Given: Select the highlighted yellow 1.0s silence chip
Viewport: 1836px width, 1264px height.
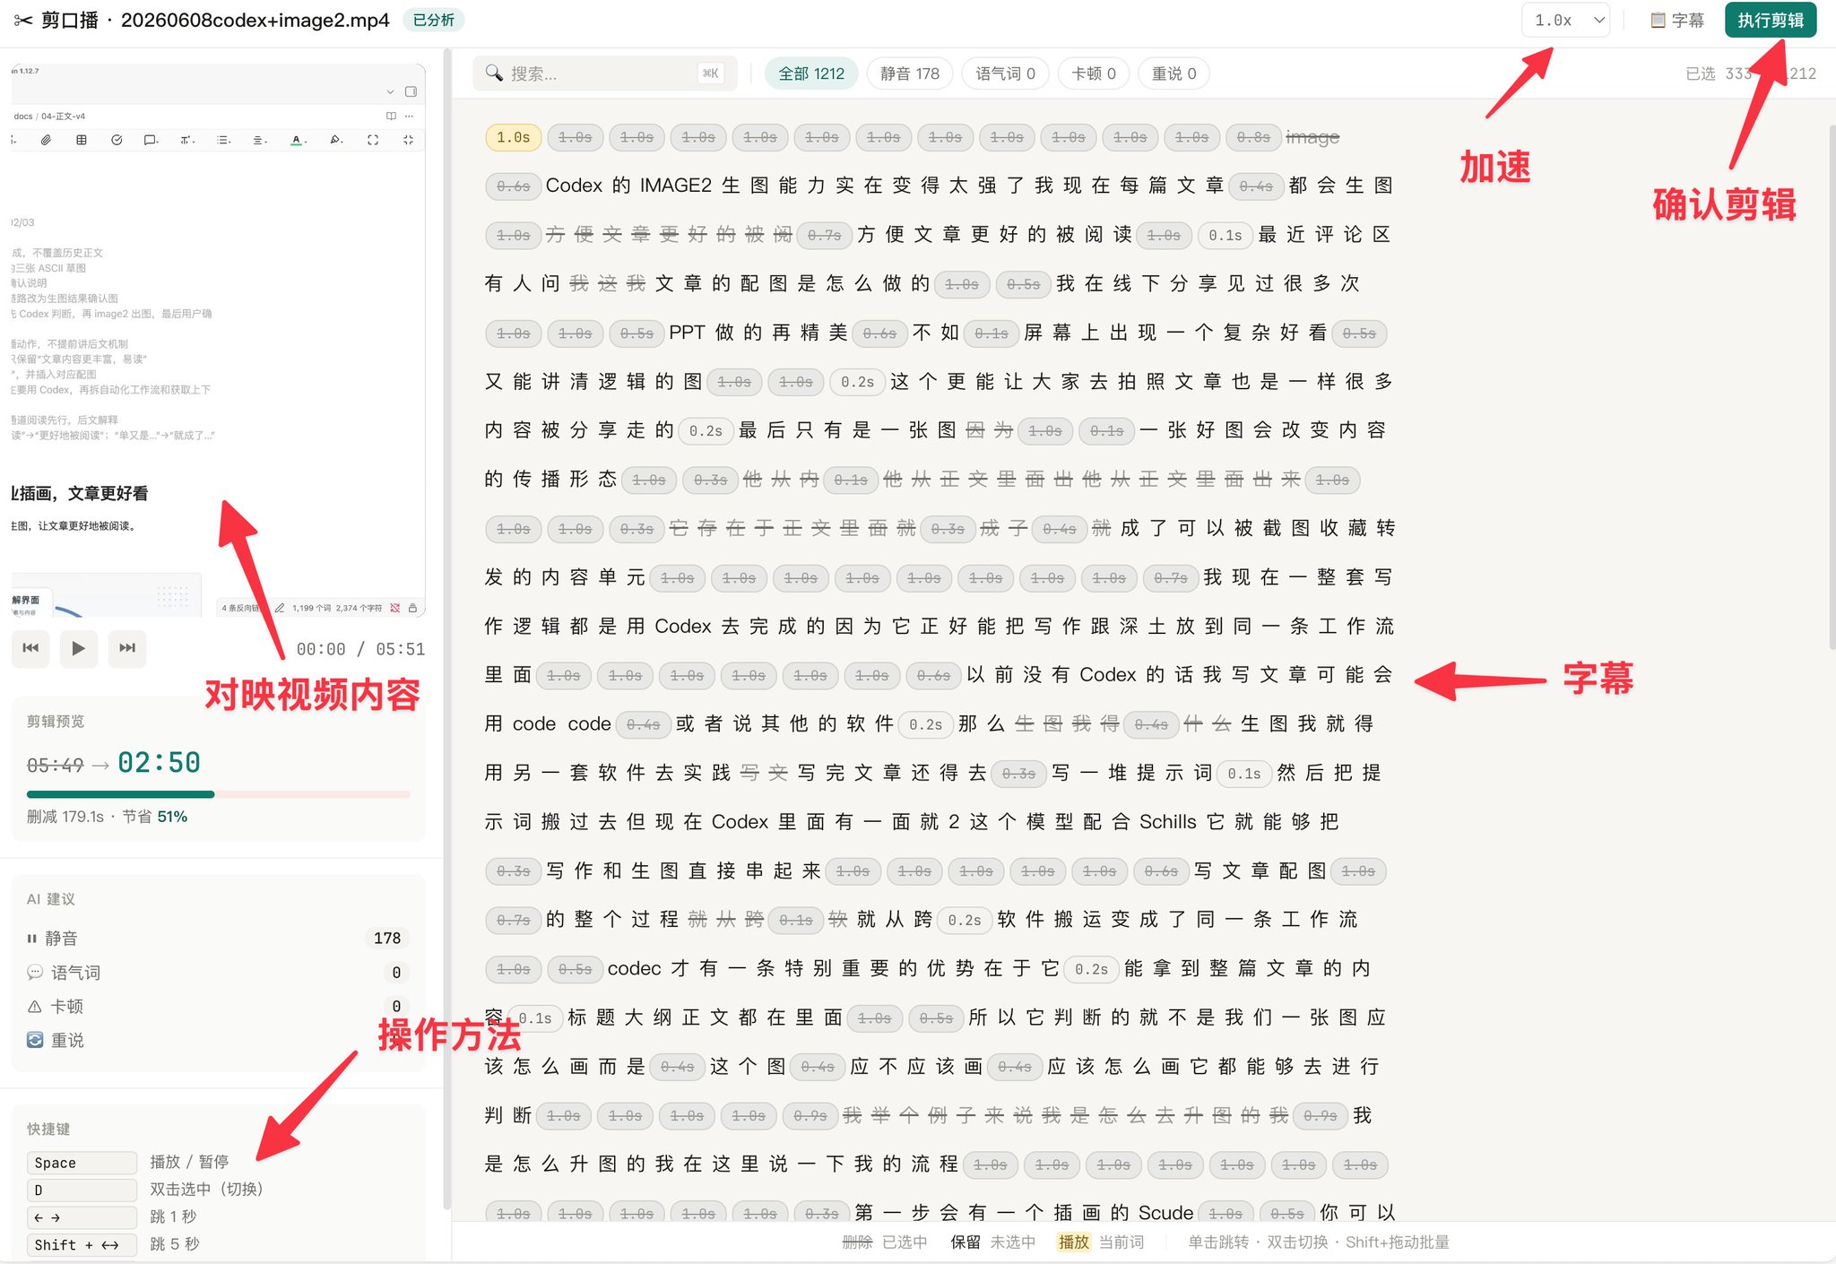Looking at the screenshot, I should [x=514, y=137].
